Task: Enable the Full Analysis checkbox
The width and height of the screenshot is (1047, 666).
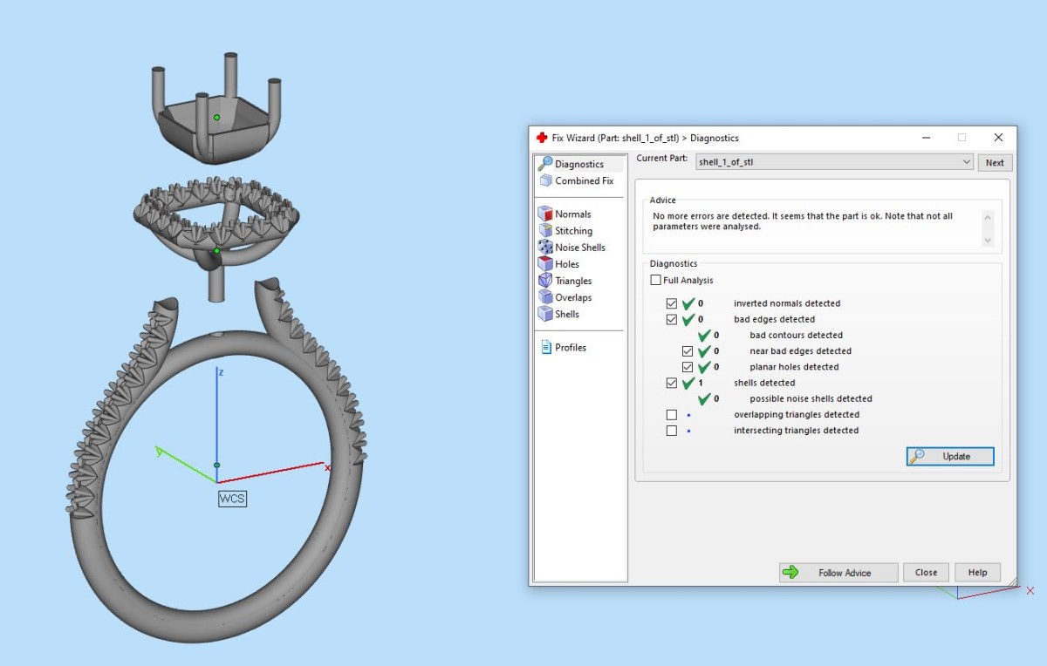Action: tap(656, 281)
